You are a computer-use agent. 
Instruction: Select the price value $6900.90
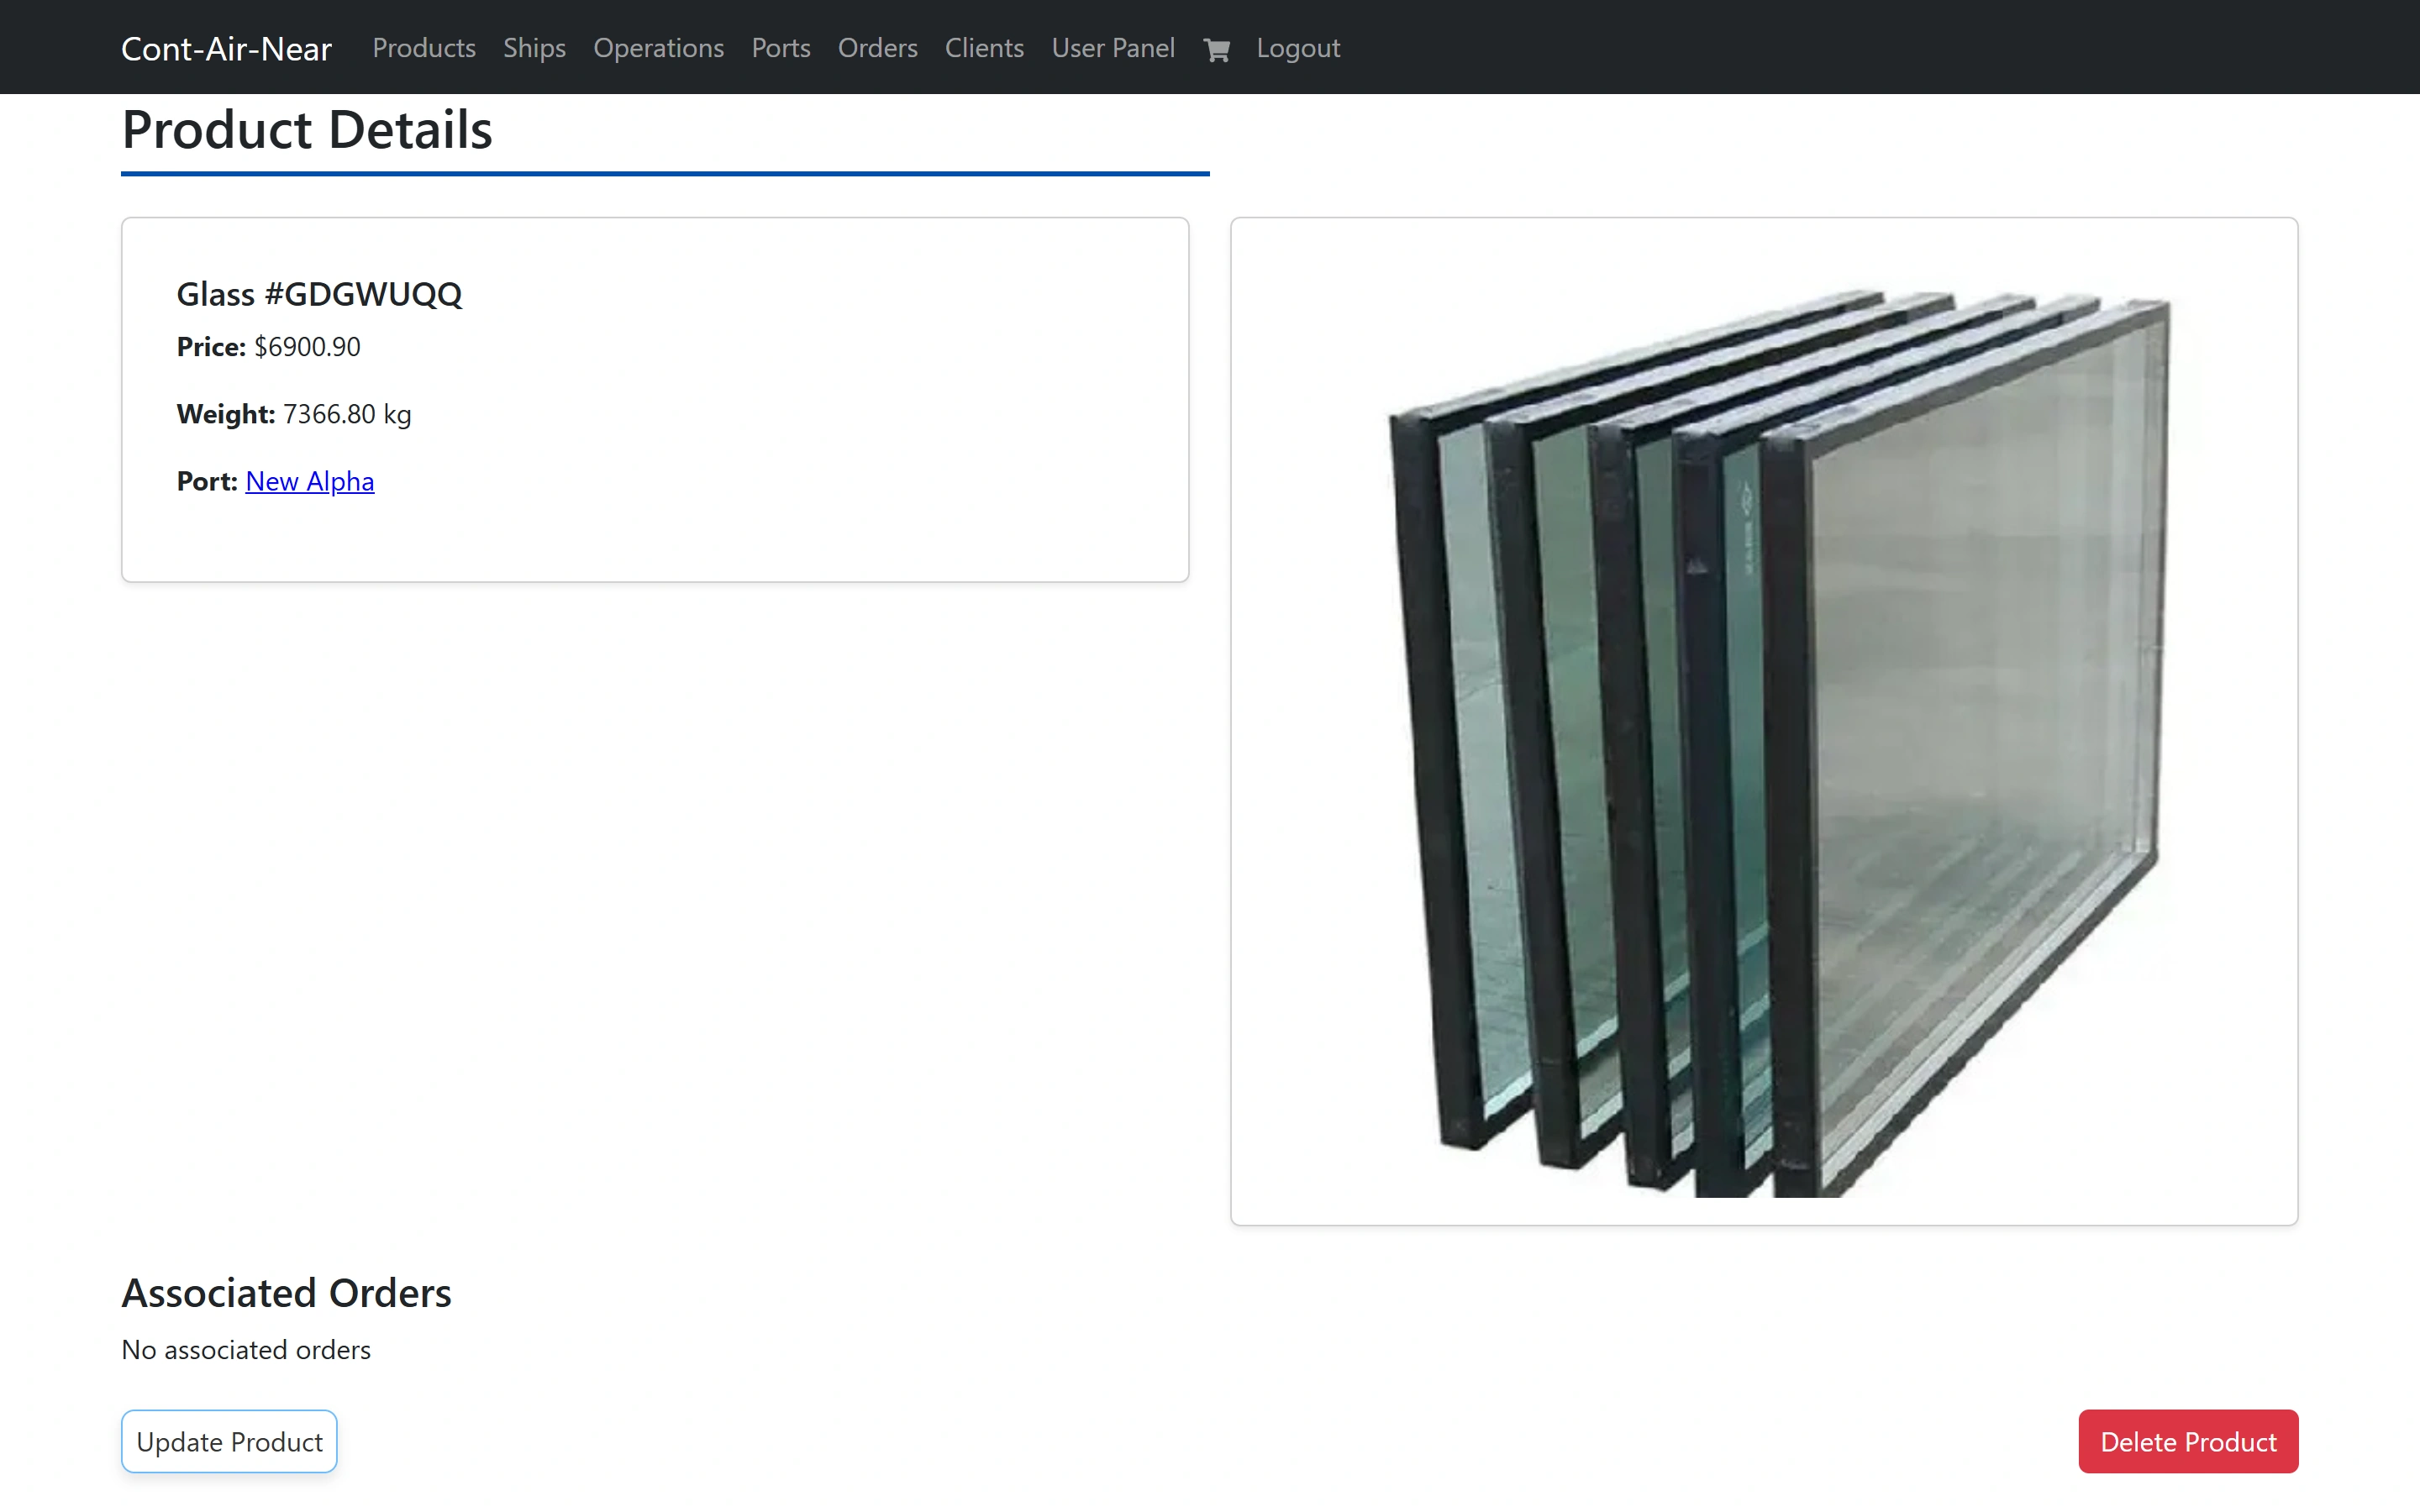pos(307,347)
